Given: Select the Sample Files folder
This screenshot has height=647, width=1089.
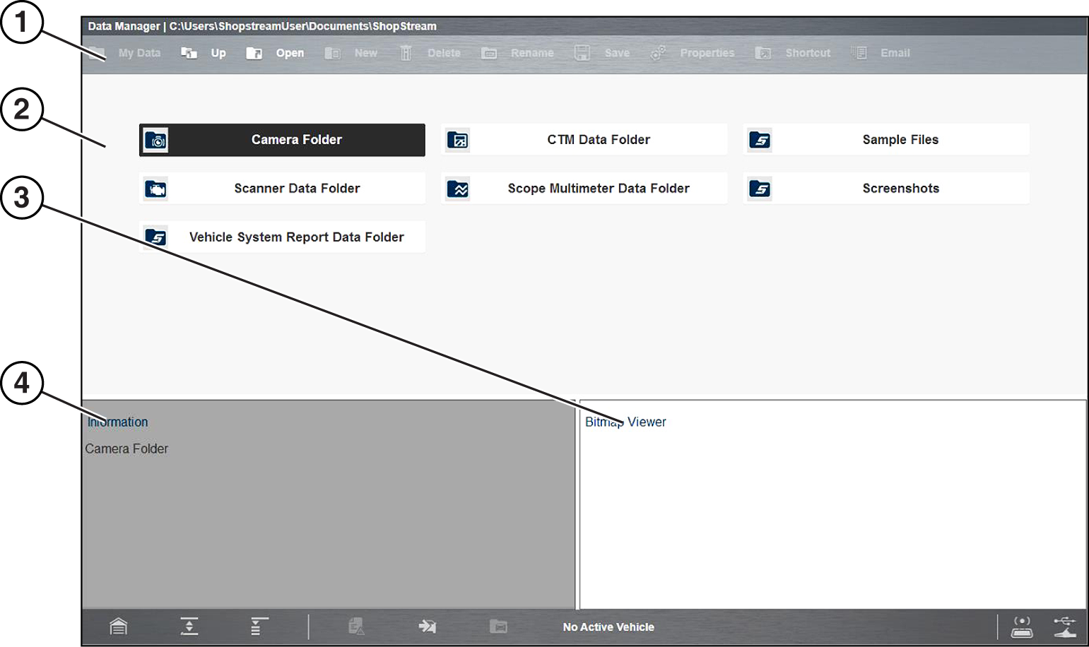Looking at the screenshot, I should tap(885, 140).
